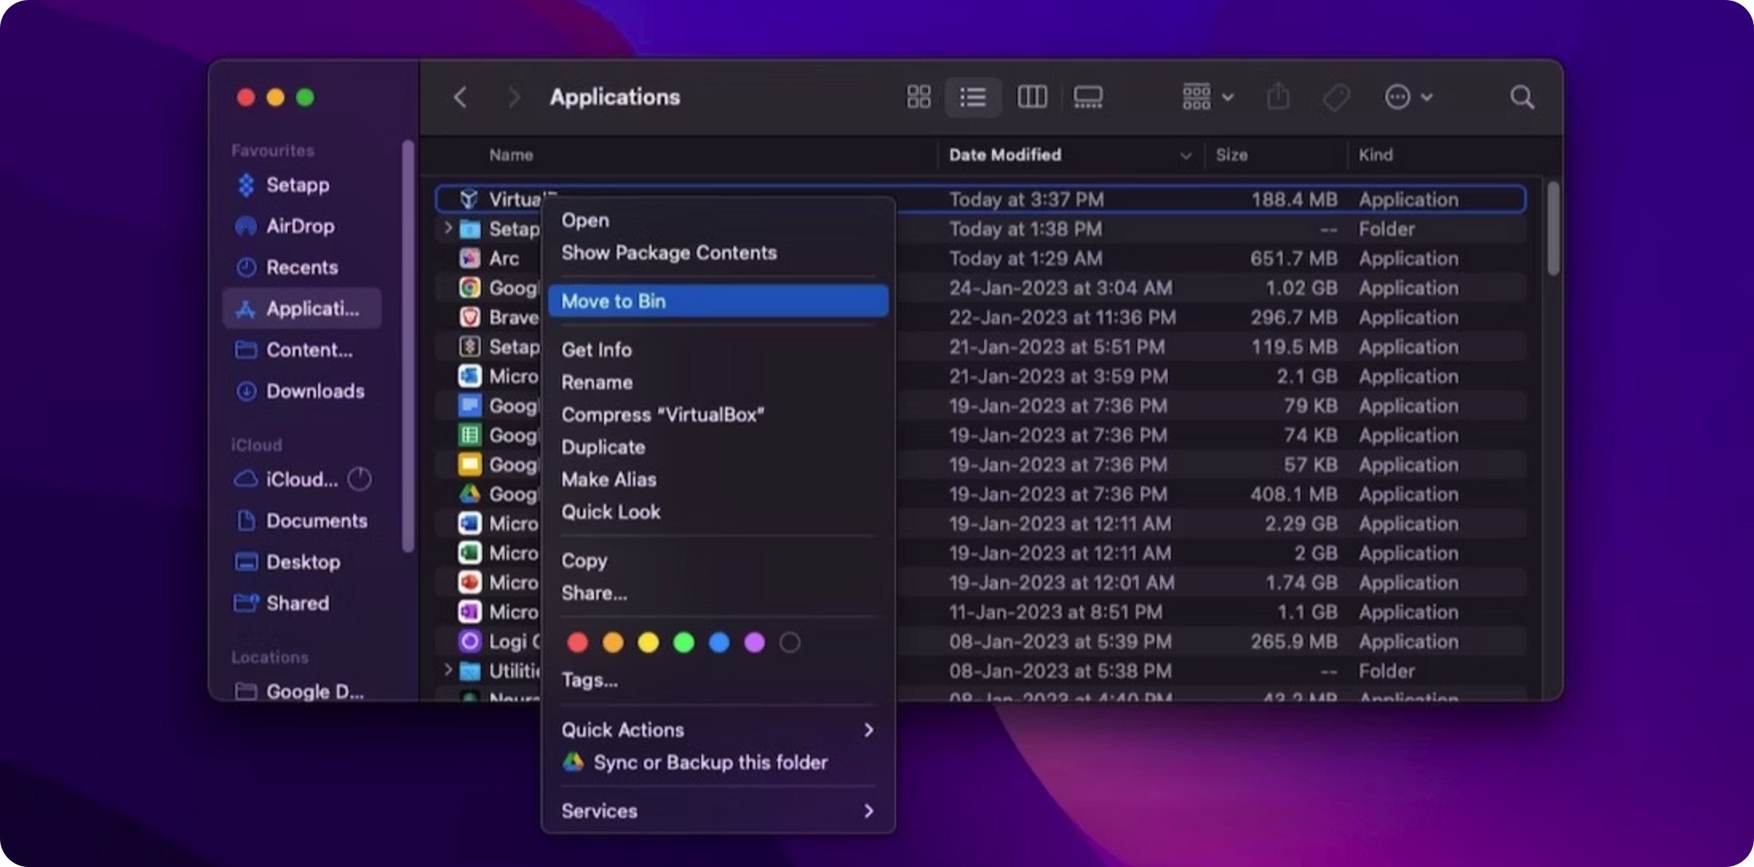Viewport: 1754px width, 867px height.
Task: Click Tags option in context menu
Action: (589, 679)
